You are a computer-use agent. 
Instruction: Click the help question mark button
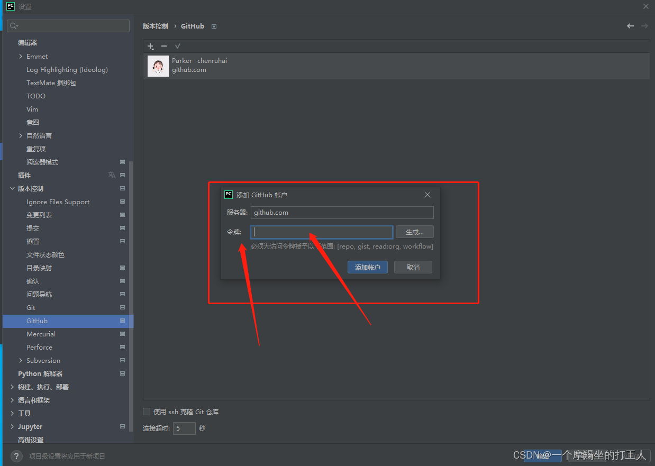click(16, 456)
